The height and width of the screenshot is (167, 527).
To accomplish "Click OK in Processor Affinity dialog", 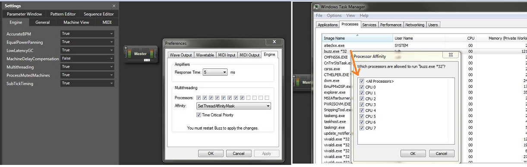I will click(413, 154).
